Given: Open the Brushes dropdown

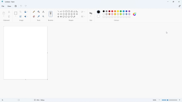Looking at the screenshot, I should tap(51, 16).
